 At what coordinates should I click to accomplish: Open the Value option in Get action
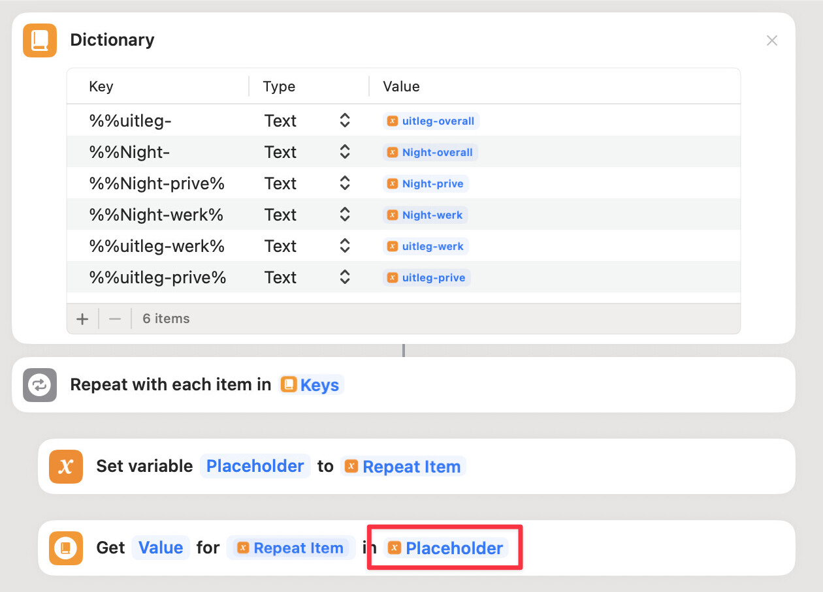161,548
